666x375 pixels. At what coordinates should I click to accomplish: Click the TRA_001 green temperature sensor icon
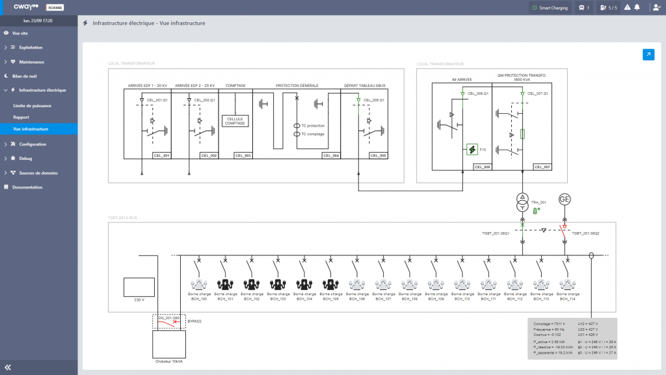point(535,211)
